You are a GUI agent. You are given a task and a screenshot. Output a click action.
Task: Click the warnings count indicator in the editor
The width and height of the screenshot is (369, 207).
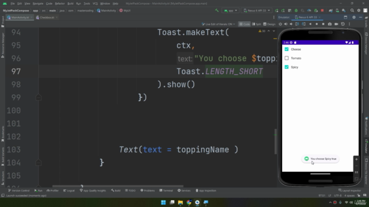point(262,31)
